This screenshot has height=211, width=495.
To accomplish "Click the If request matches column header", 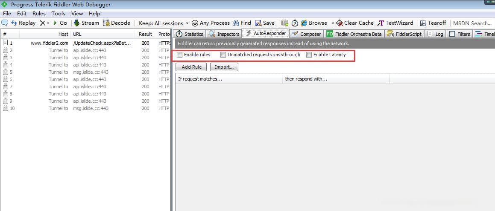I will pyautogui.click(x=229, y=79).
